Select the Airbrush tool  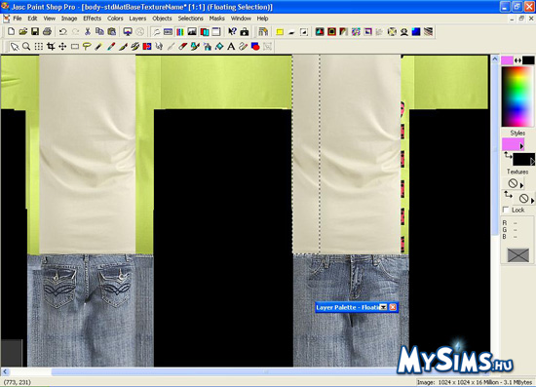pos(208,47)
